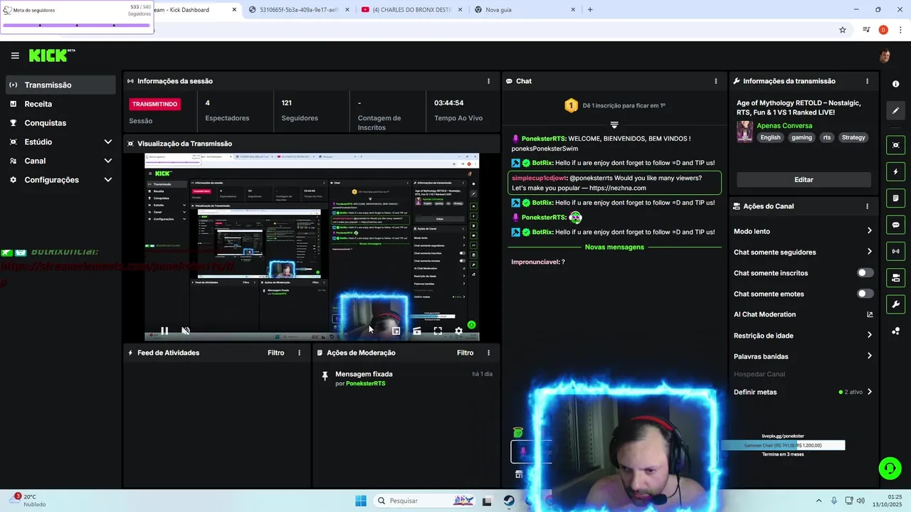Expand Definir metas options
The image size is (911, 512).
click(803, 392)
